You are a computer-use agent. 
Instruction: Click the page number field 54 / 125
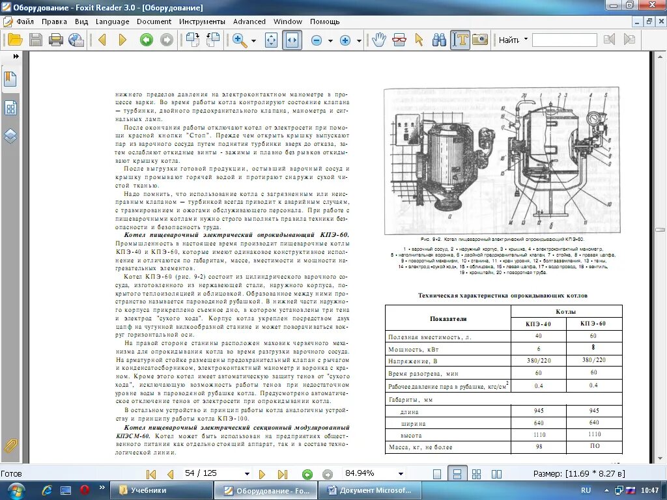click(x=212, y=473)
